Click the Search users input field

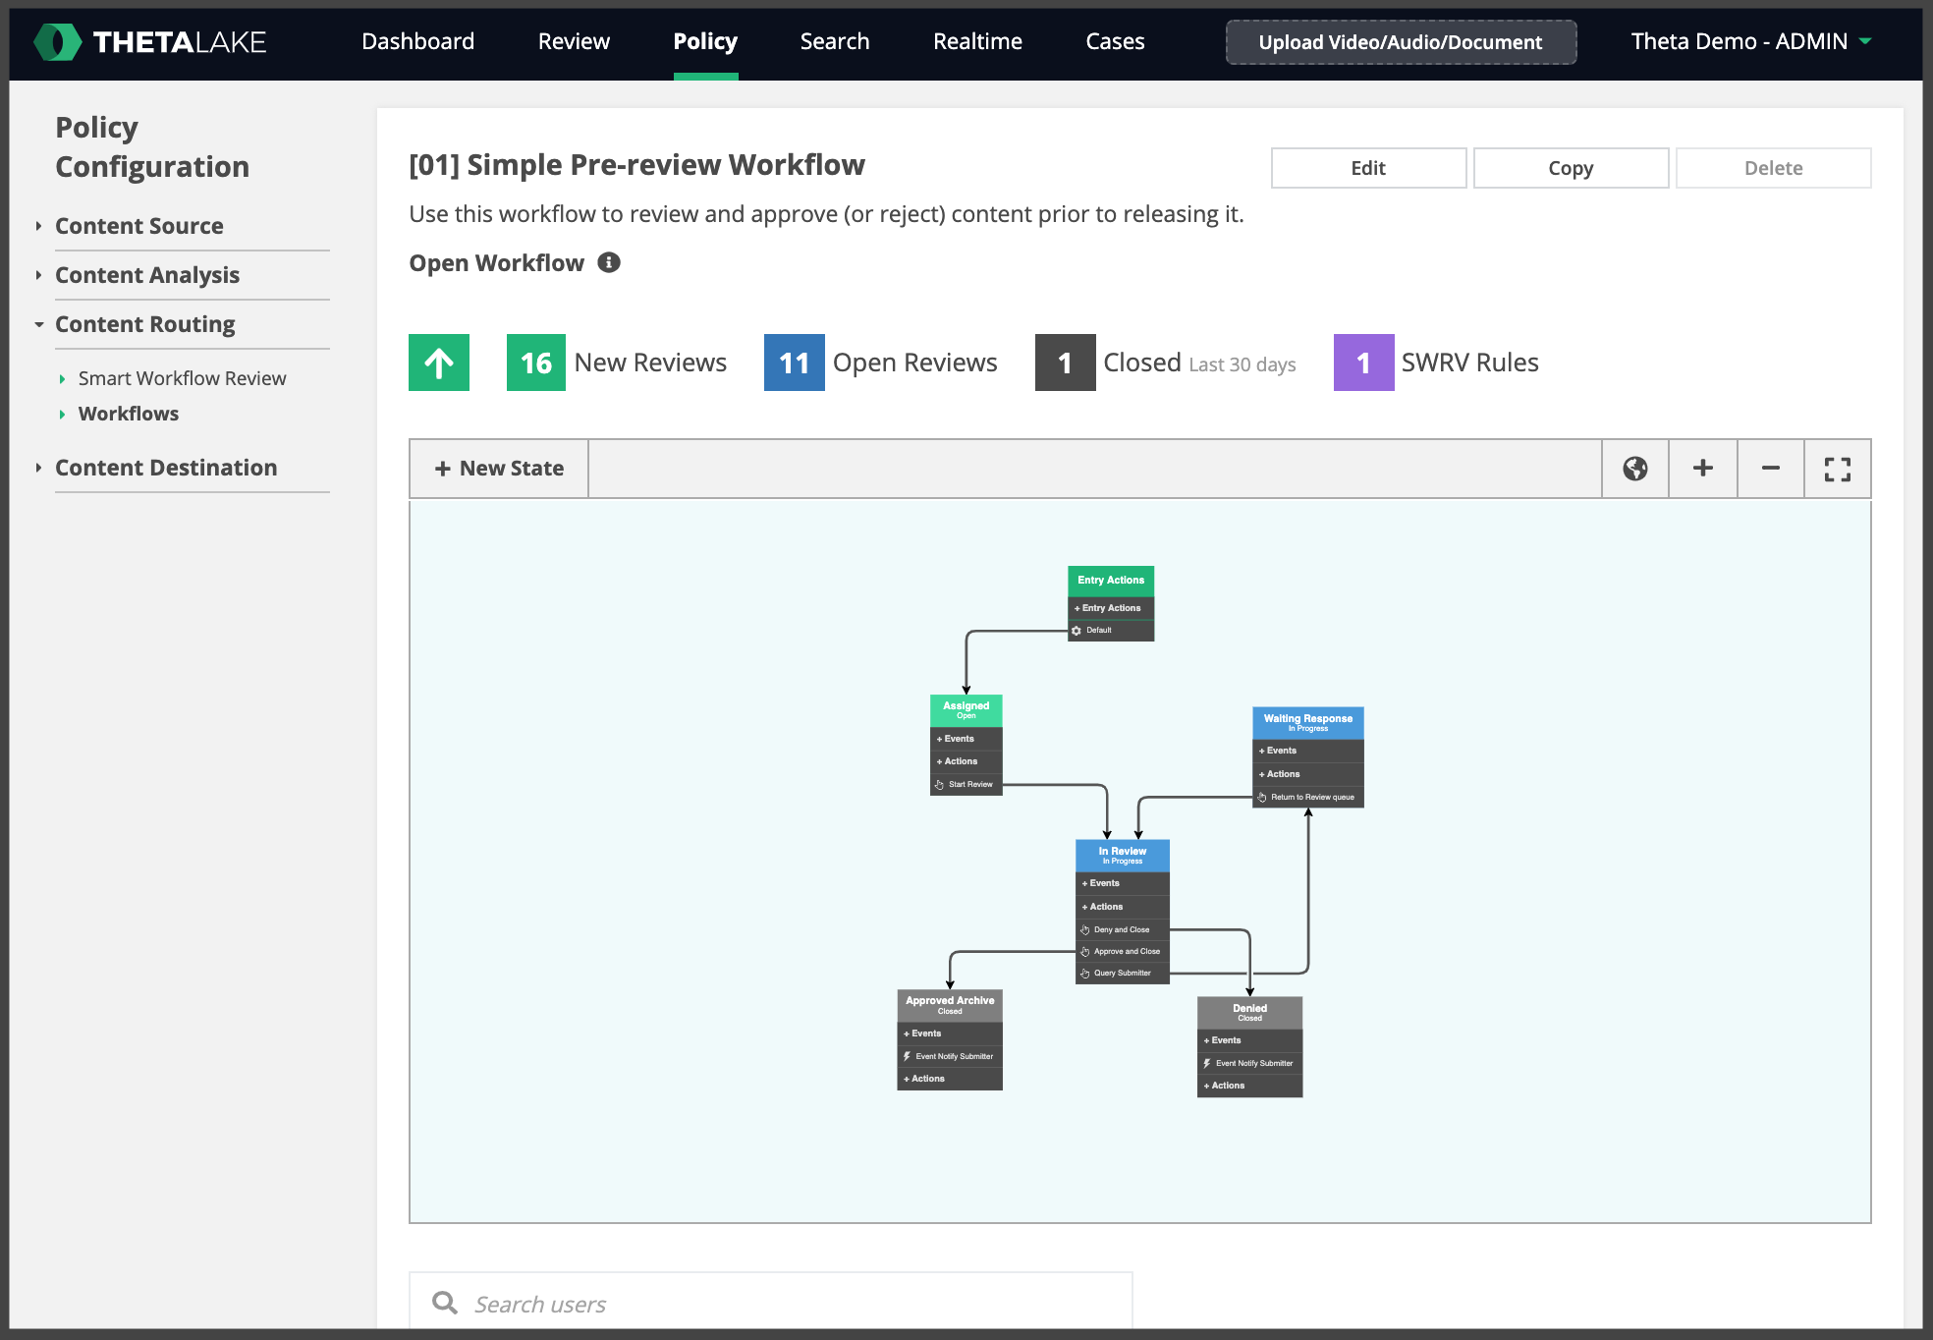click(x=771, y=1303)
